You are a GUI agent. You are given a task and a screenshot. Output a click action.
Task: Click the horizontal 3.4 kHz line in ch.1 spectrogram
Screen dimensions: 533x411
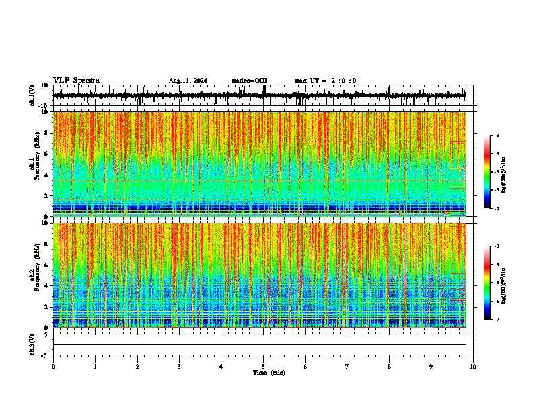click(260, 181)
